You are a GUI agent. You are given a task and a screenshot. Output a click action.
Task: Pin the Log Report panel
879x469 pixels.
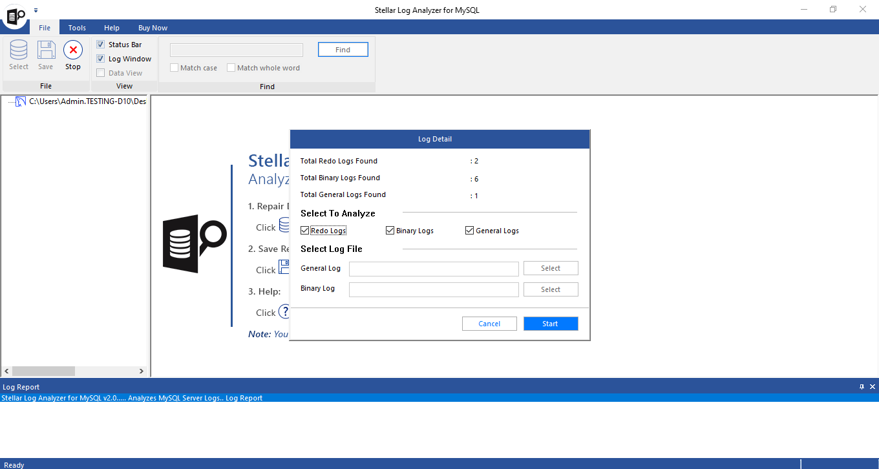coord(862,387)
